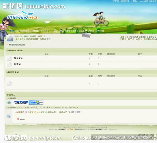This screenshot has height=143, width=157.
Task: Click the online users group icon
Action: 9,116
